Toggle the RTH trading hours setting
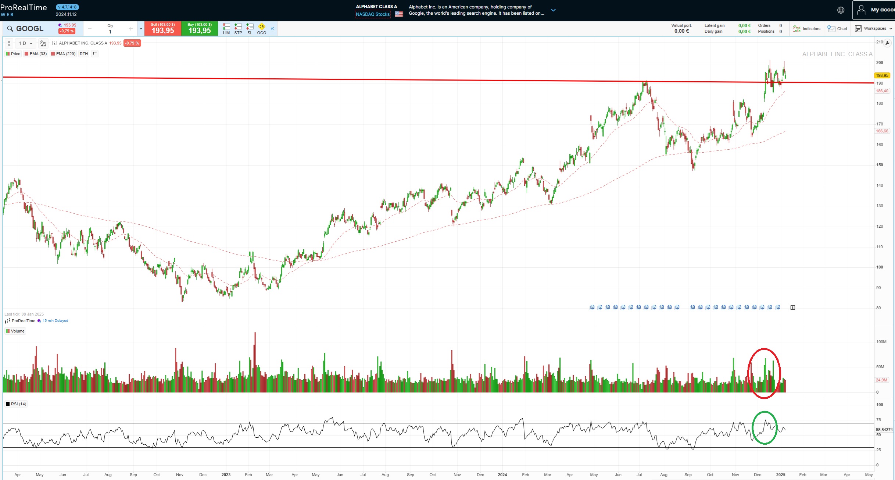Image resolution: width=895 pixels, height=480 pixels. click(84, 54)
